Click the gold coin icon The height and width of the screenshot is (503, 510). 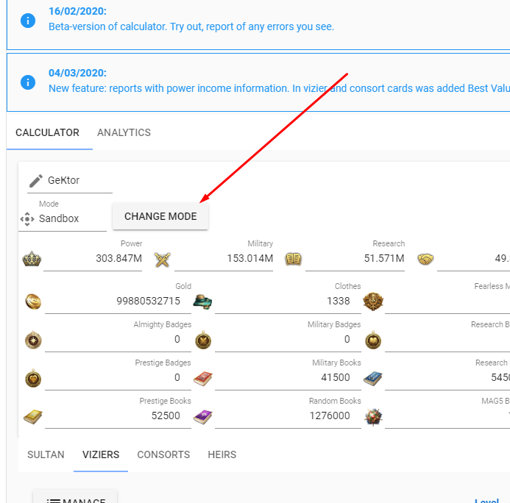pyautogui.click(x=33, y=302)
